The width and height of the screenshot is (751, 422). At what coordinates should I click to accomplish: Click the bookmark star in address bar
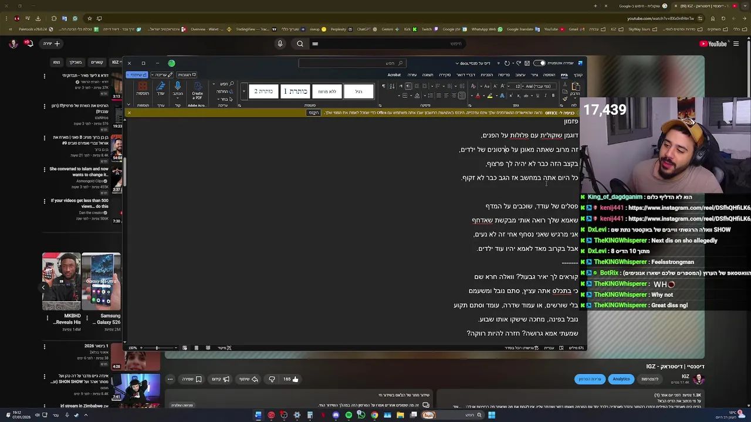90,18
